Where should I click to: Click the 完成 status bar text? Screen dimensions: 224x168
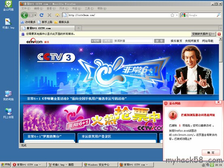[x=24, y=145]
